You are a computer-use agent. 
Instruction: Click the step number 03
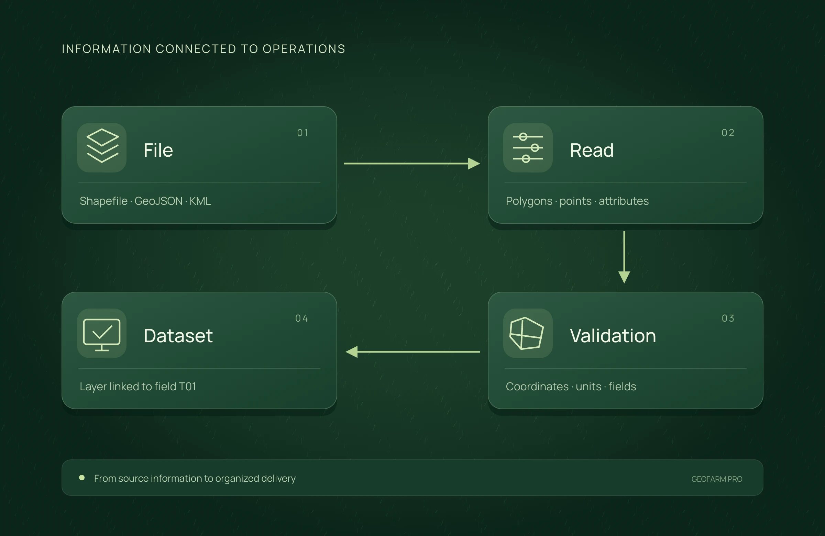coord(728,319)
